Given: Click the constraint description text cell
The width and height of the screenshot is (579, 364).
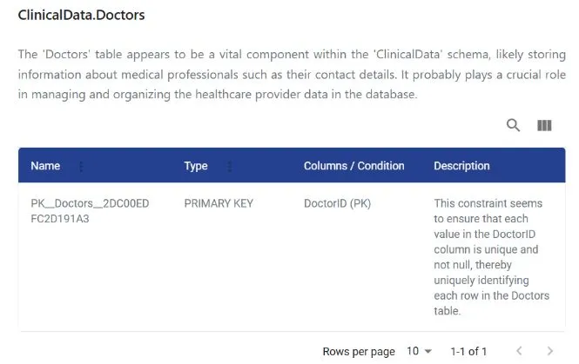Looking at the screenshot, I should click(491, 257).
